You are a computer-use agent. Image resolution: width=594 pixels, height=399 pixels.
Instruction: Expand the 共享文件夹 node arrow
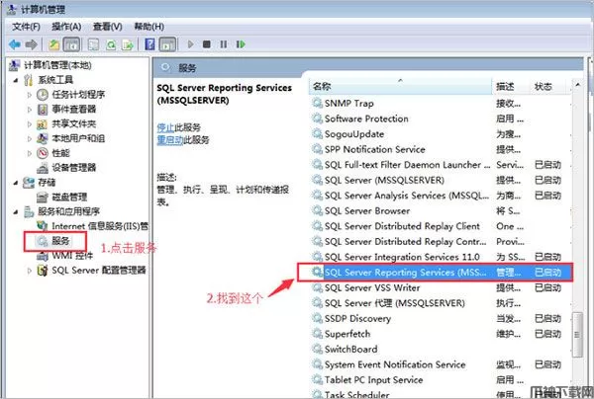[x=29, y=123]
